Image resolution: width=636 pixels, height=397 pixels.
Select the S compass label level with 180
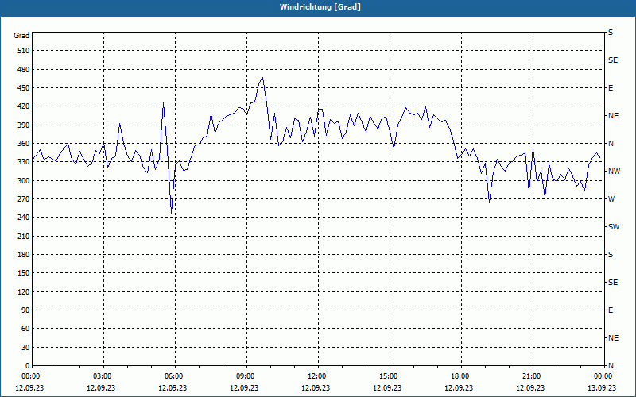pyautogui.click(x=611, y=254)
